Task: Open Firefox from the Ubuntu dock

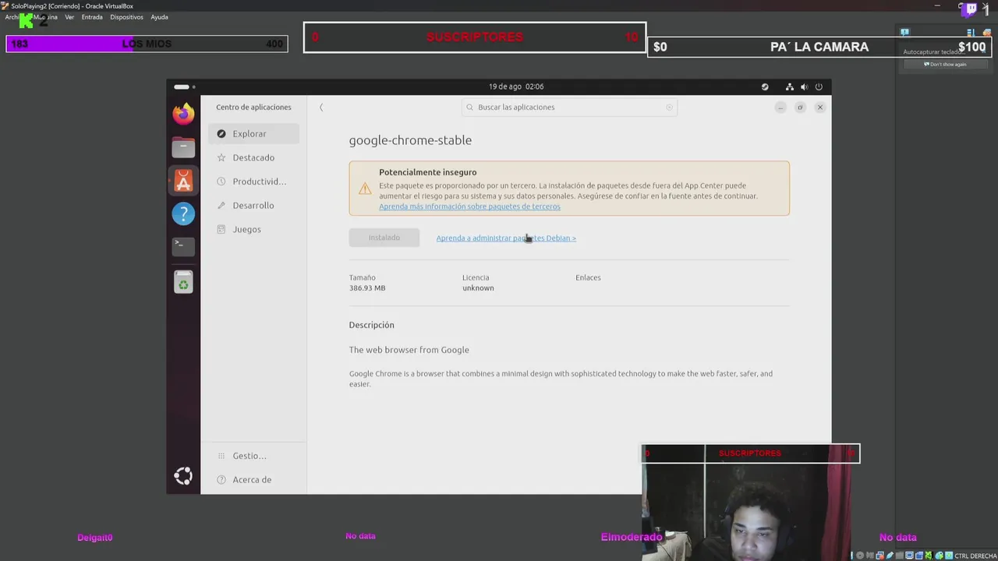Action: point(183,114)
